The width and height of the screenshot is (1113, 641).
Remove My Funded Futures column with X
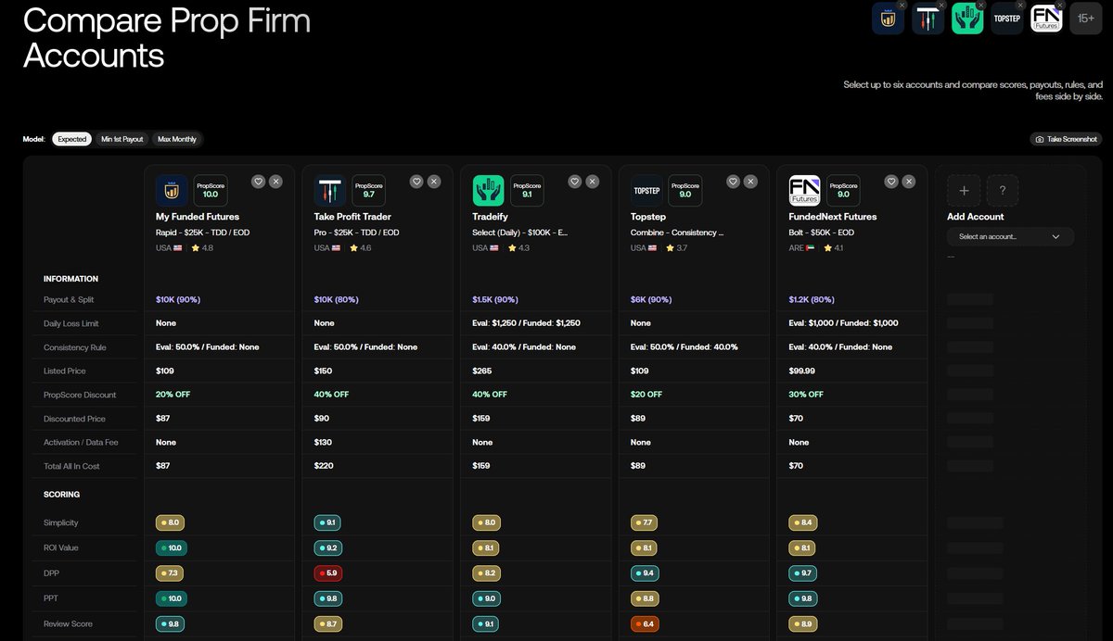(275, 182)
